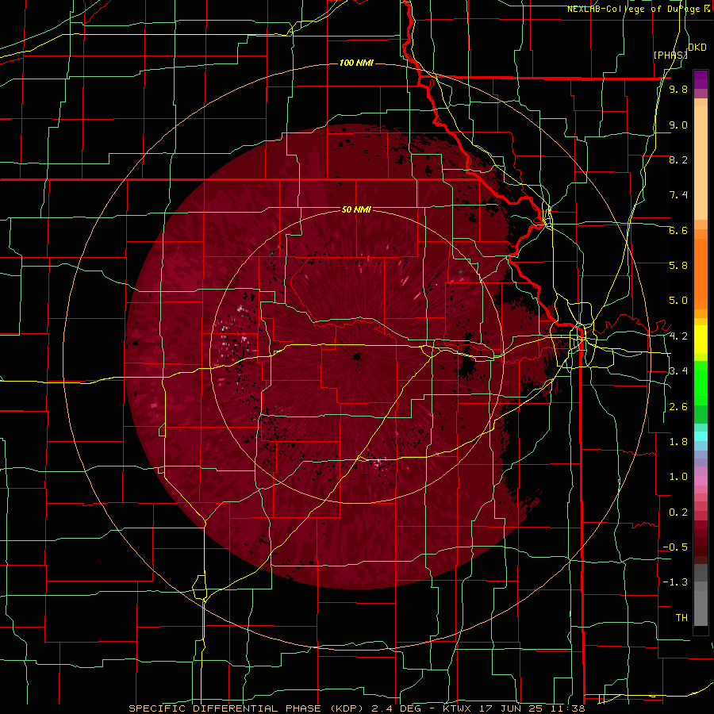Screen dimensions: 714x714
Task: Select the 2.6 value on the color scale
Action: click(x=678, y=407)
